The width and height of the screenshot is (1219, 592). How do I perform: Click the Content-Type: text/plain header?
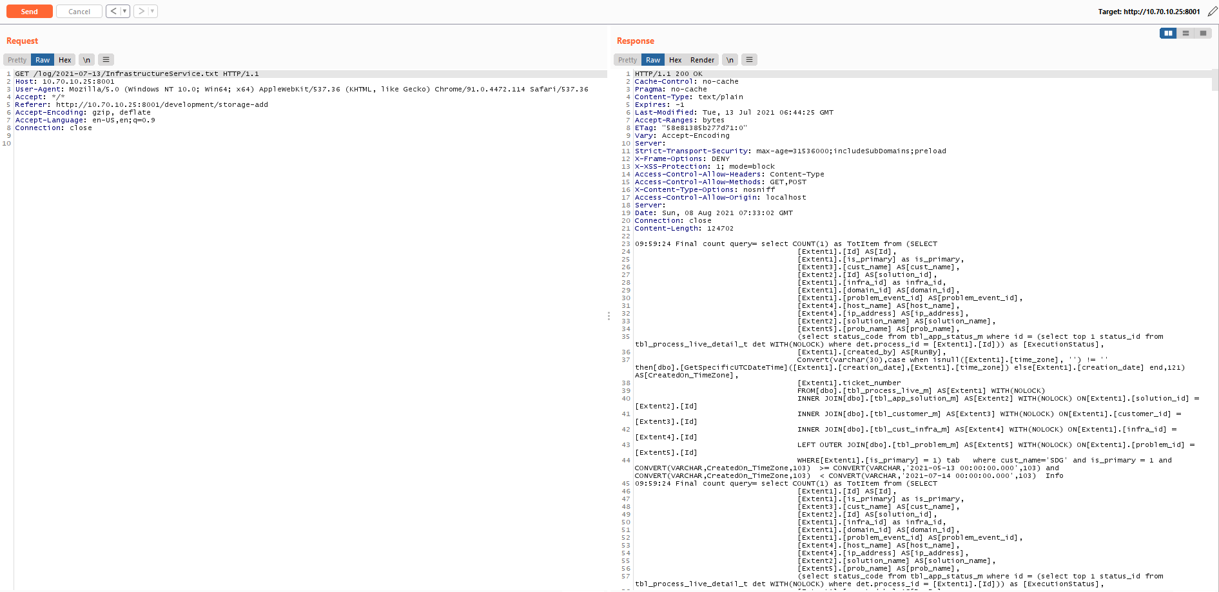(x=688, y=97)
